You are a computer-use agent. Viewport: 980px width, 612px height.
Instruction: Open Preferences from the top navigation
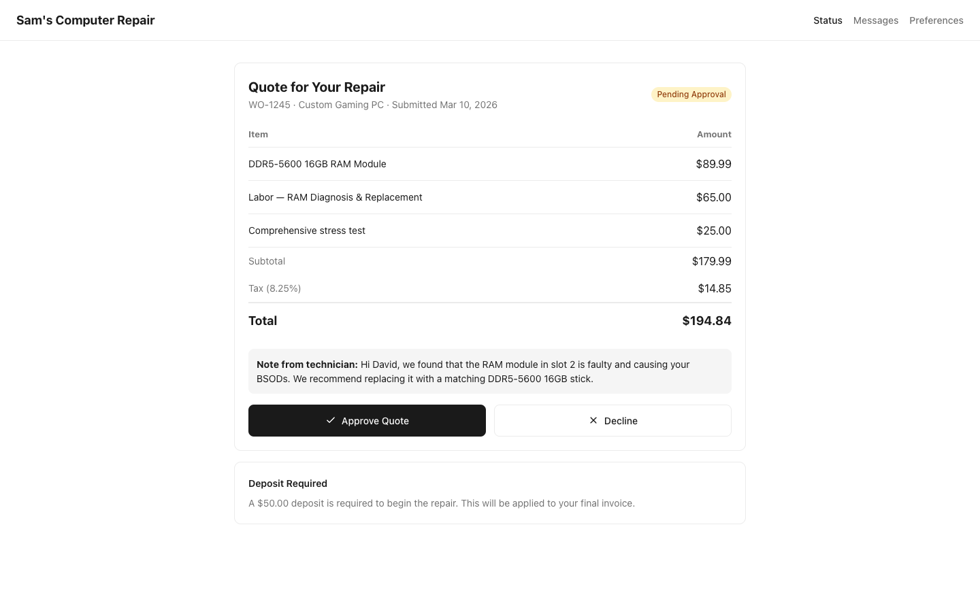tap(936, 20)
